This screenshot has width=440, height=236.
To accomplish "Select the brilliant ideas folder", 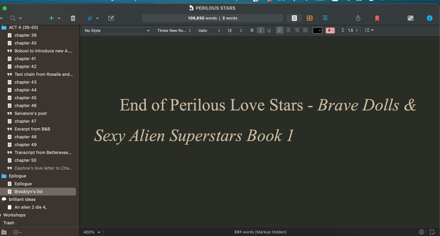I will tap(22, 199).
